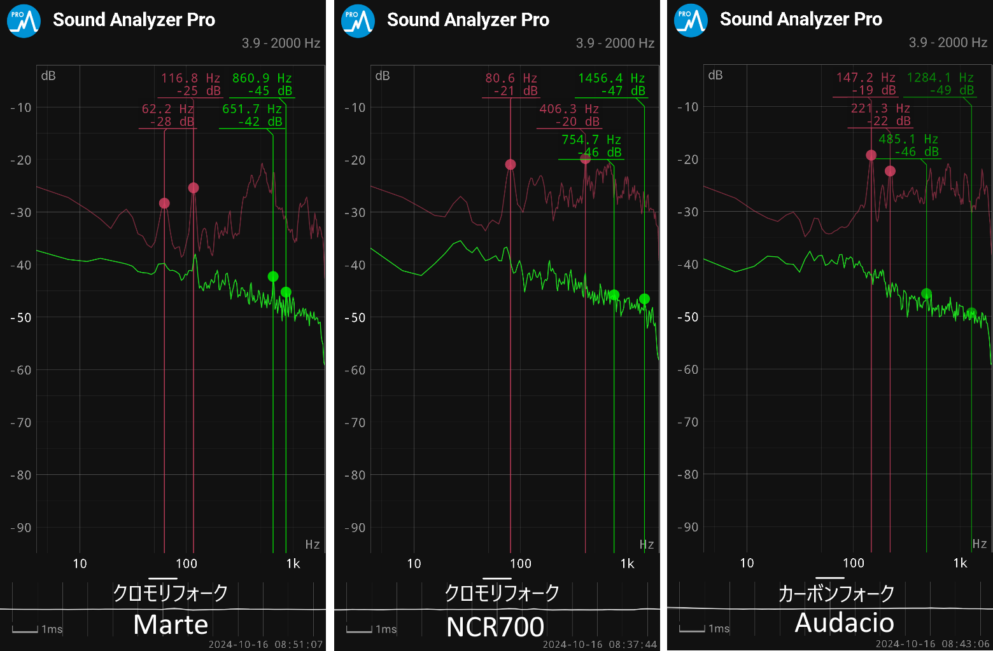Select the red 116.8 Hz peak dot
Image resolution: width=993 pixels, height=651 pixels.
194,188
